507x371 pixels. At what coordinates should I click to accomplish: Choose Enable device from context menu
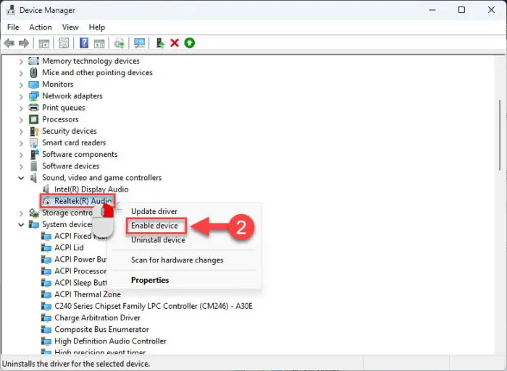(x=154, y=226)
